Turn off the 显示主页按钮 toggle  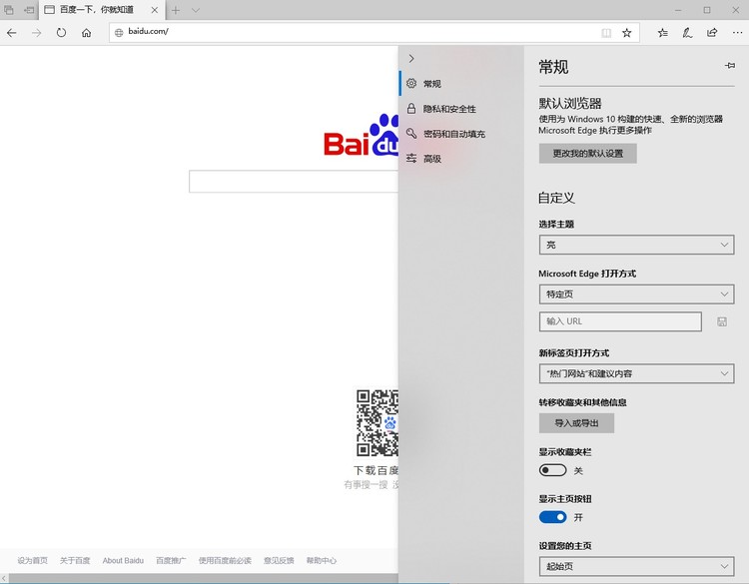(x=552, y=517)
